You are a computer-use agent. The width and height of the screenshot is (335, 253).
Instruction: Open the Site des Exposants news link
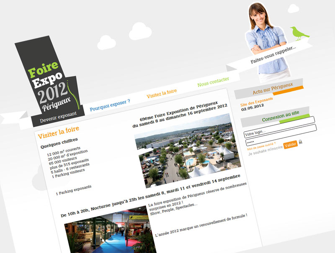[256, 102]
